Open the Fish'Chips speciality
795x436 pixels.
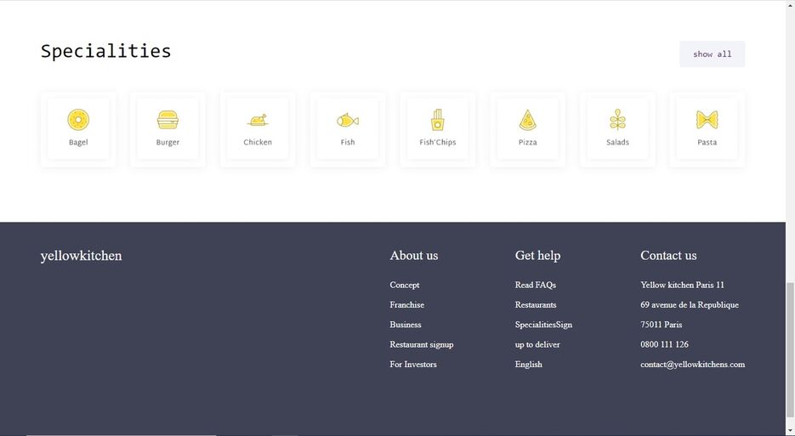click(x=438, y=120)
